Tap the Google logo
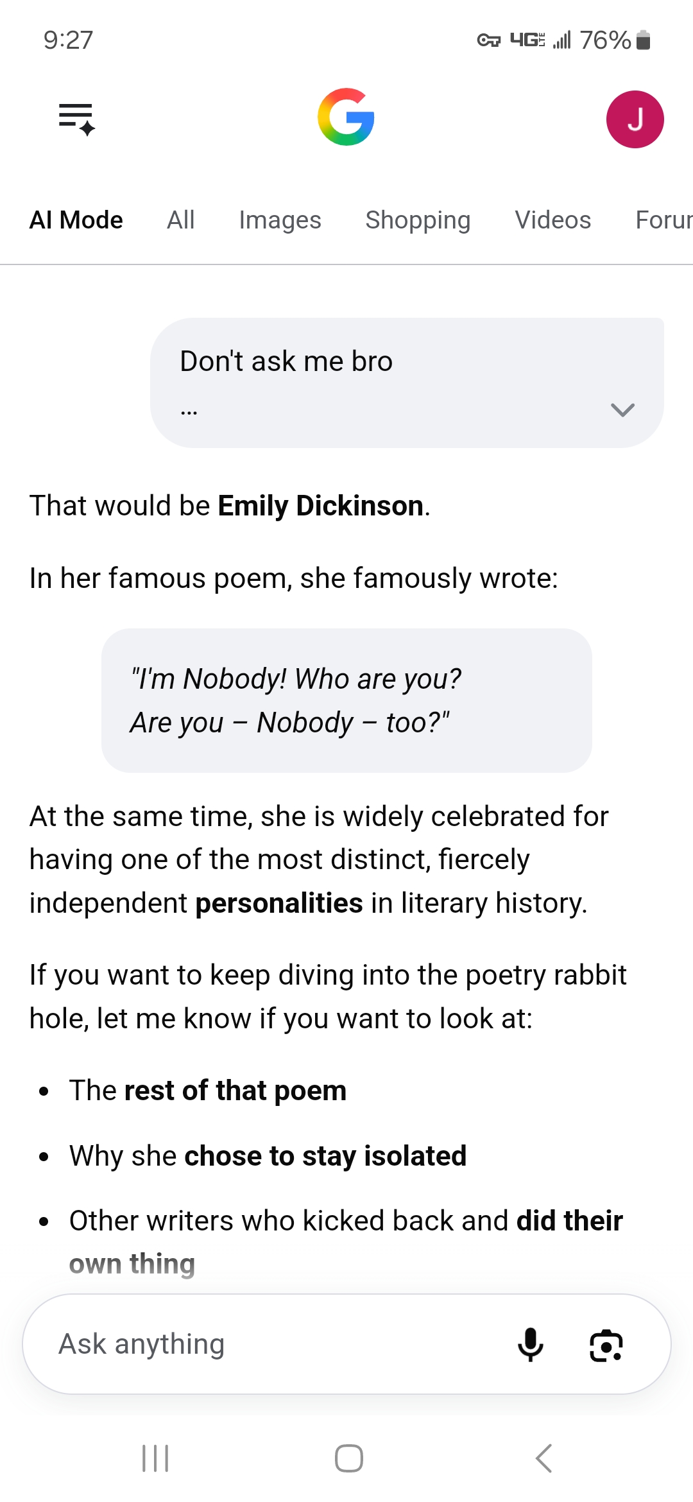693x1502 pixels. [346, 117]
